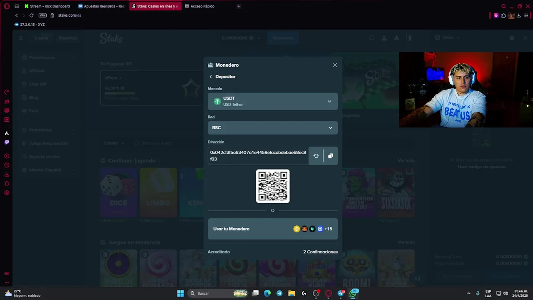Screen dimensions: 533x300
Task: Open Opera GX from the taskbar
Action: 329,293
